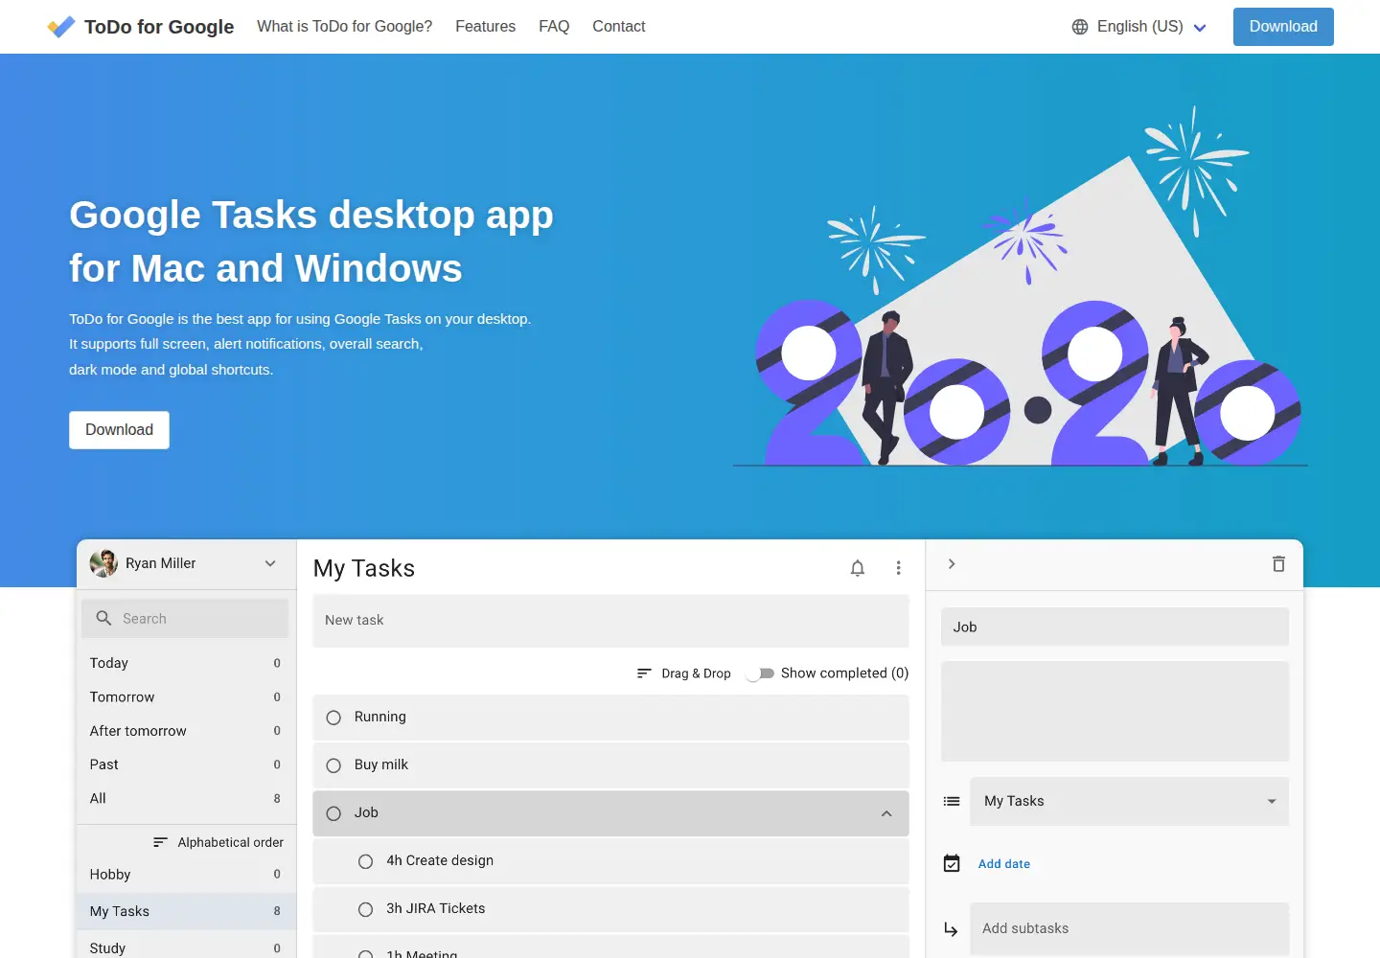Click the subtask arrow icon

951,928
